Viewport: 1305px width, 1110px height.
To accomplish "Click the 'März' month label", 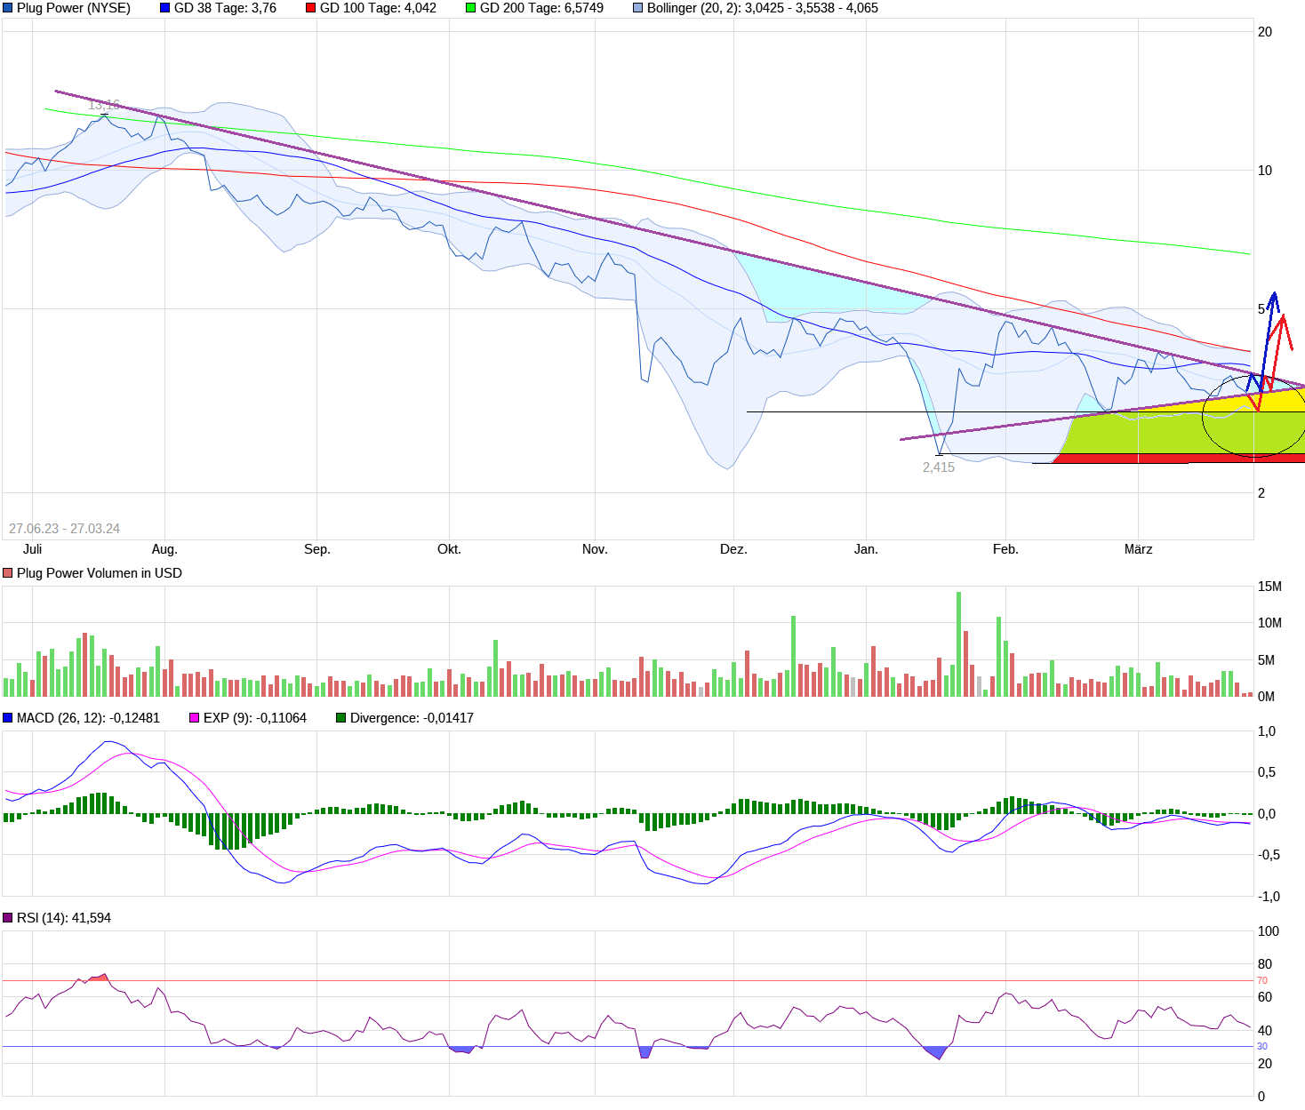I will (x=1138, y=549).
